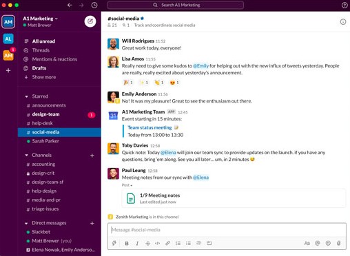Collapse the Starred section
This screenshot has height=256, width=350.
click(26, 96)
